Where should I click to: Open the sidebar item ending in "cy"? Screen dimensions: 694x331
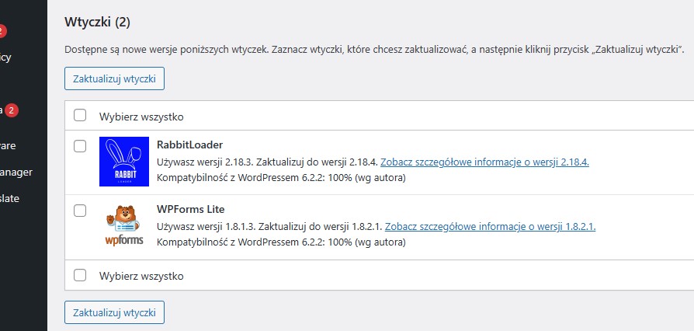click(5, 57)
